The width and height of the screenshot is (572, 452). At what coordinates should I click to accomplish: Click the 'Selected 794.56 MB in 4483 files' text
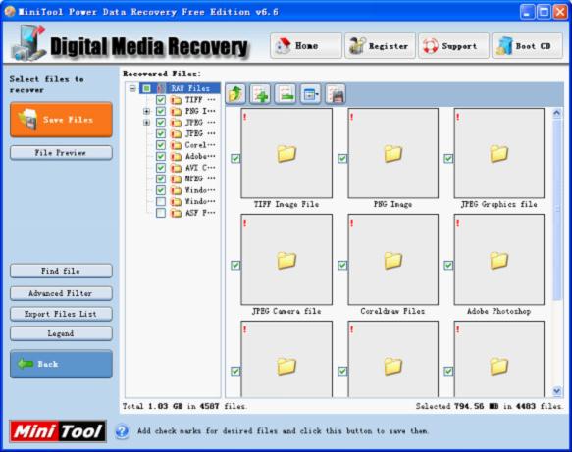point(489,406)
